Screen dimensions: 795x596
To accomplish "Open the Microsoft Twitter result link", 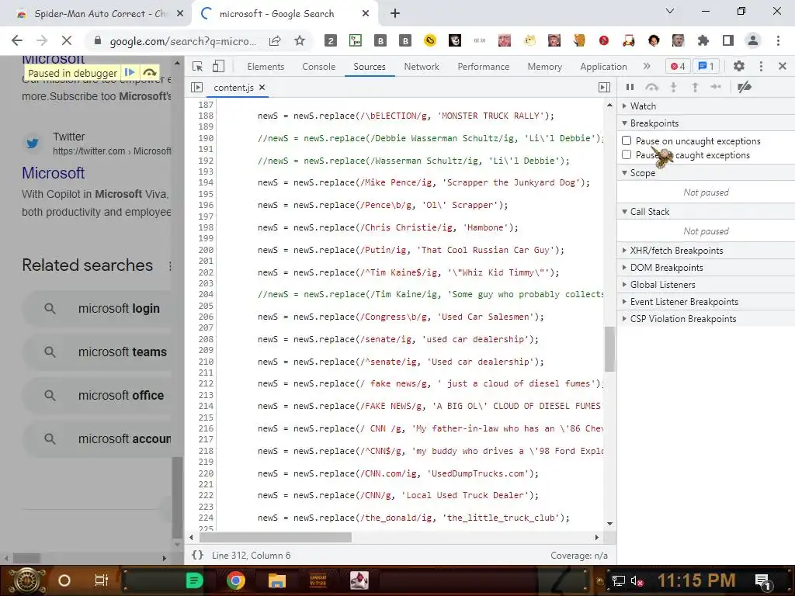I will [53, 173].
